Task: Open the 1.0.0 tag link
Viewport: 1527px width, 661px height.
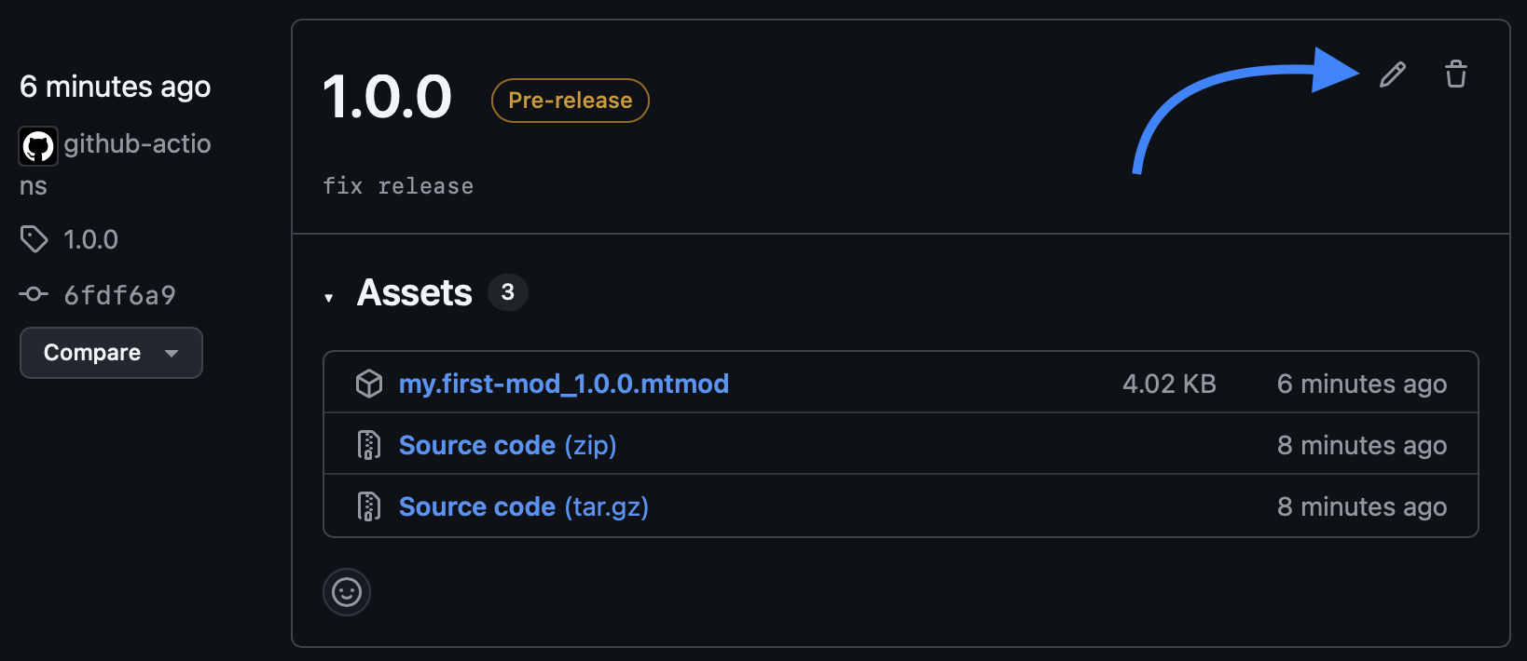Action: click(90, 239)
